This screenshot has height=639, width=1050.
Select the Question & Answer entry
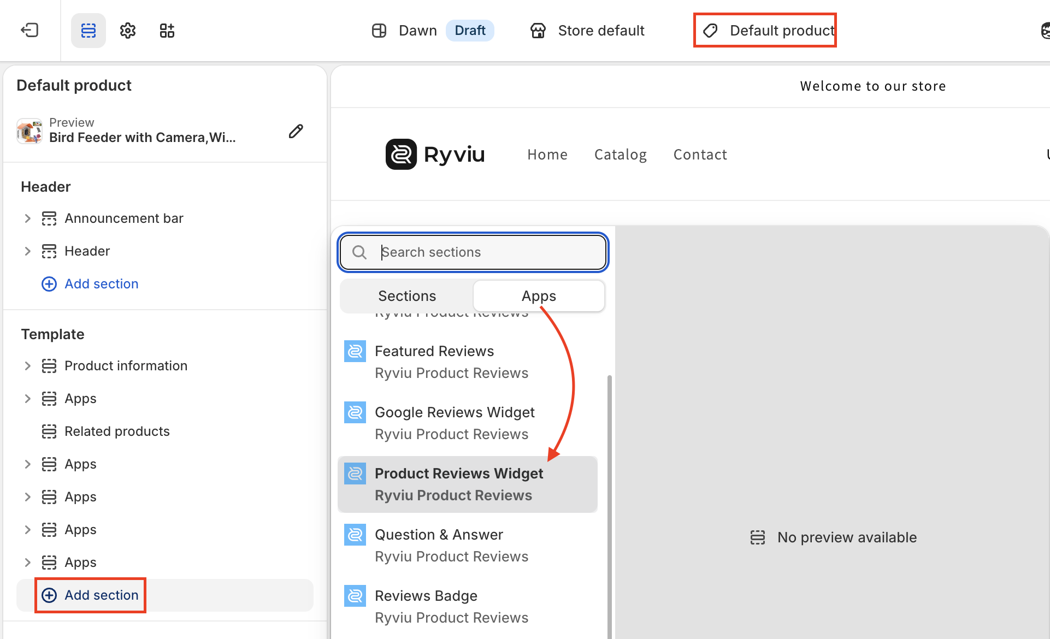pyautogui.click(x=468, y=546)
